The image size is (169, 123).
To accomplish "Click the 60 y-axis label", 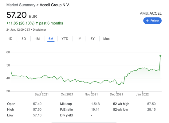I will 8,52.
